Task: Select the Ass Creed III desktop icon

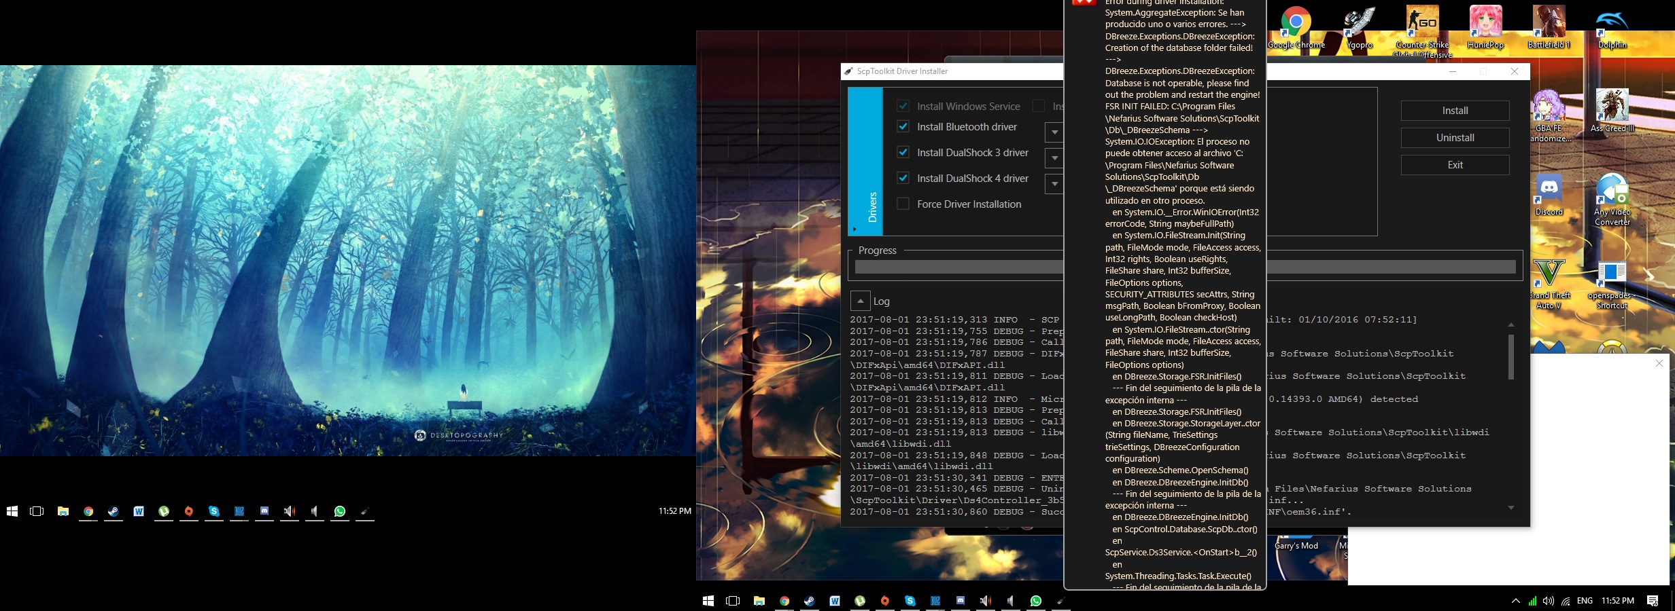Action: 1612,111
